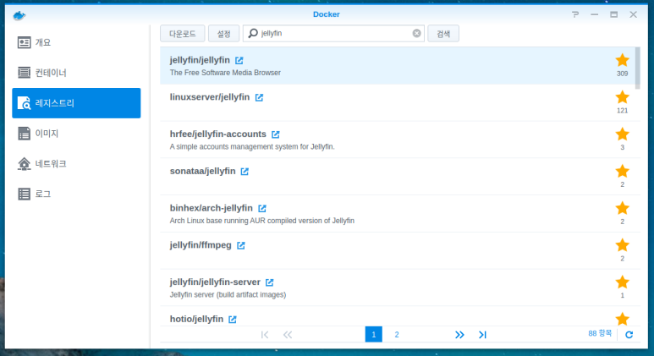Select the jellyfin/ffmpeg image row
This screenshot has width=654, height=356.
tap(398, 250)
